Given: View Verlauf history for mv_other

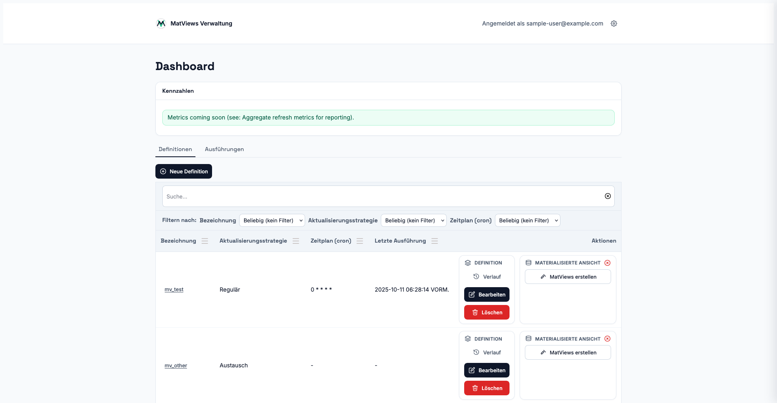Looking at the screenshot, I should pos(487,352).
